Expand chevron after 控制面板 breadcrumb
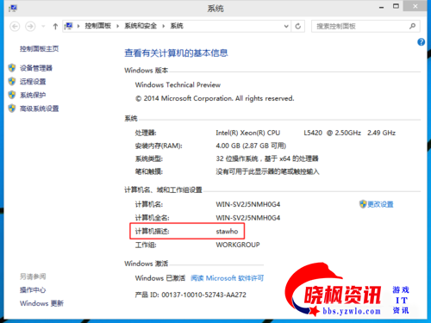The width and height of the screenshot is (431, 323). tap(117, 26)
